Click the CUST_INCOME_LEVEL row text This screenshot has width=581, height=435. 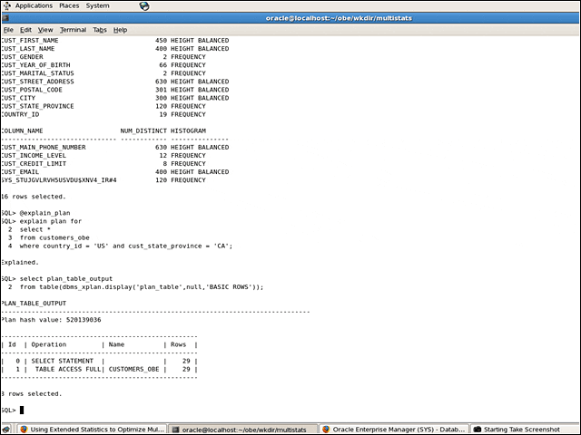(103, 155)
